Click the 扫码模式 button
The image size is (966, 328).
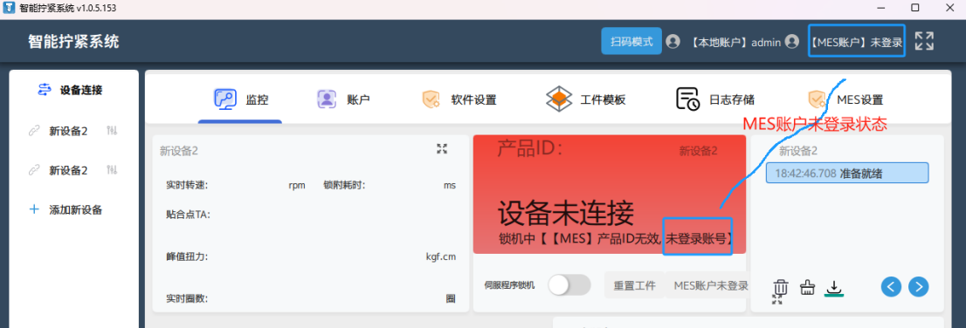631,41
